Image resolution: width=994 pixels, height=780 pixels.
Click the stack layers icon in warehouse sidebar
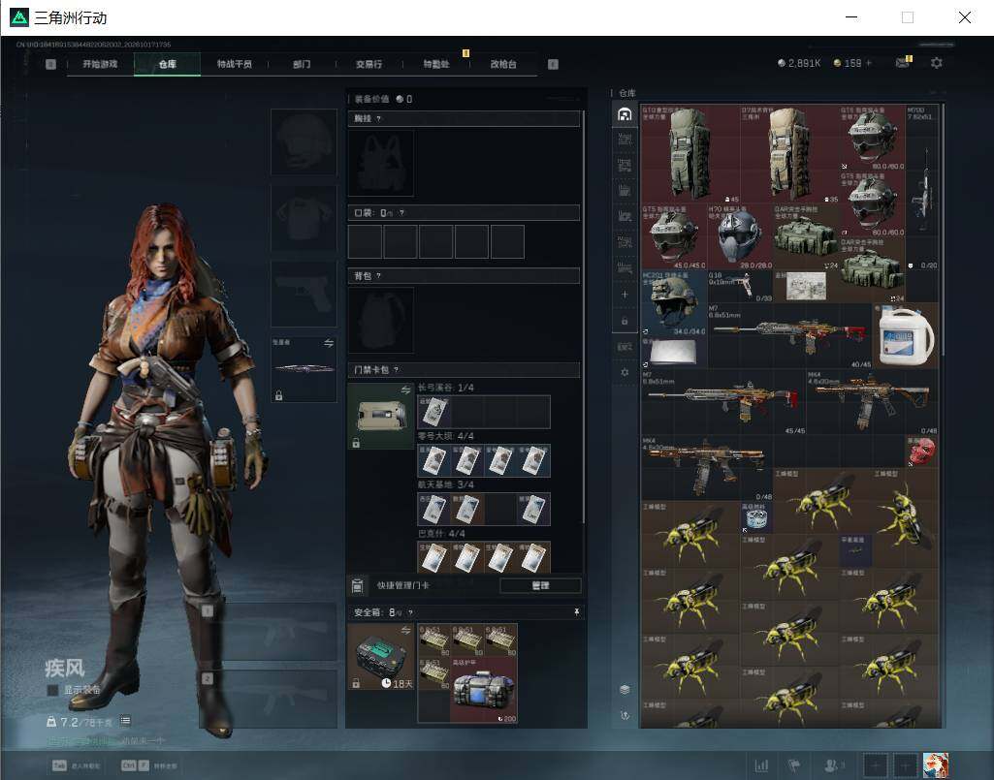point(625,689)
